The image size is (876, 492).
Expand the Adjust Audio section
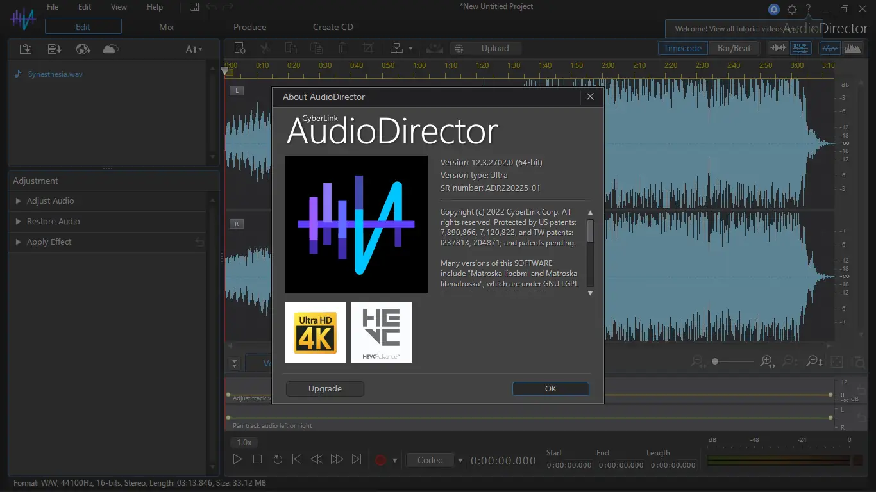click(x=50, y=201)
